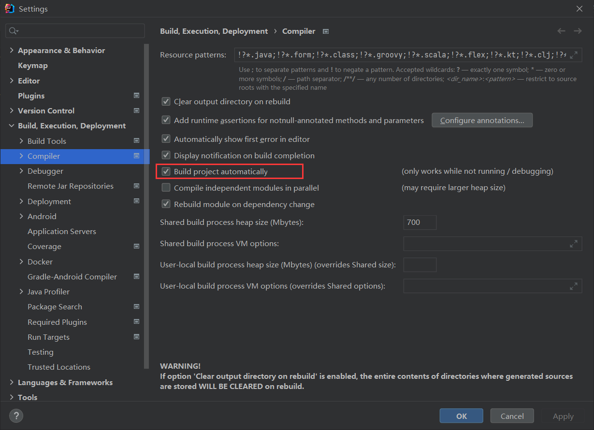Click the forward navigation arrow
The width and height of the screenshot is (594, 430).
[578, 31]
